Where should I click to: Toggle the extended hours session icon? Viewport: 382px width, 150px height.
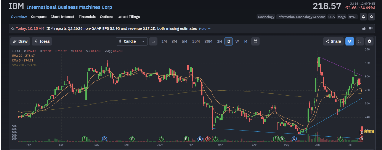[153, 41]
